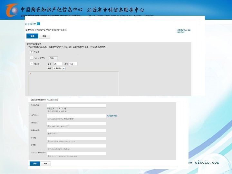The image size is (232, 174).
Task: Select the middle radio option under the compound name field
Action: click(56, 109)
